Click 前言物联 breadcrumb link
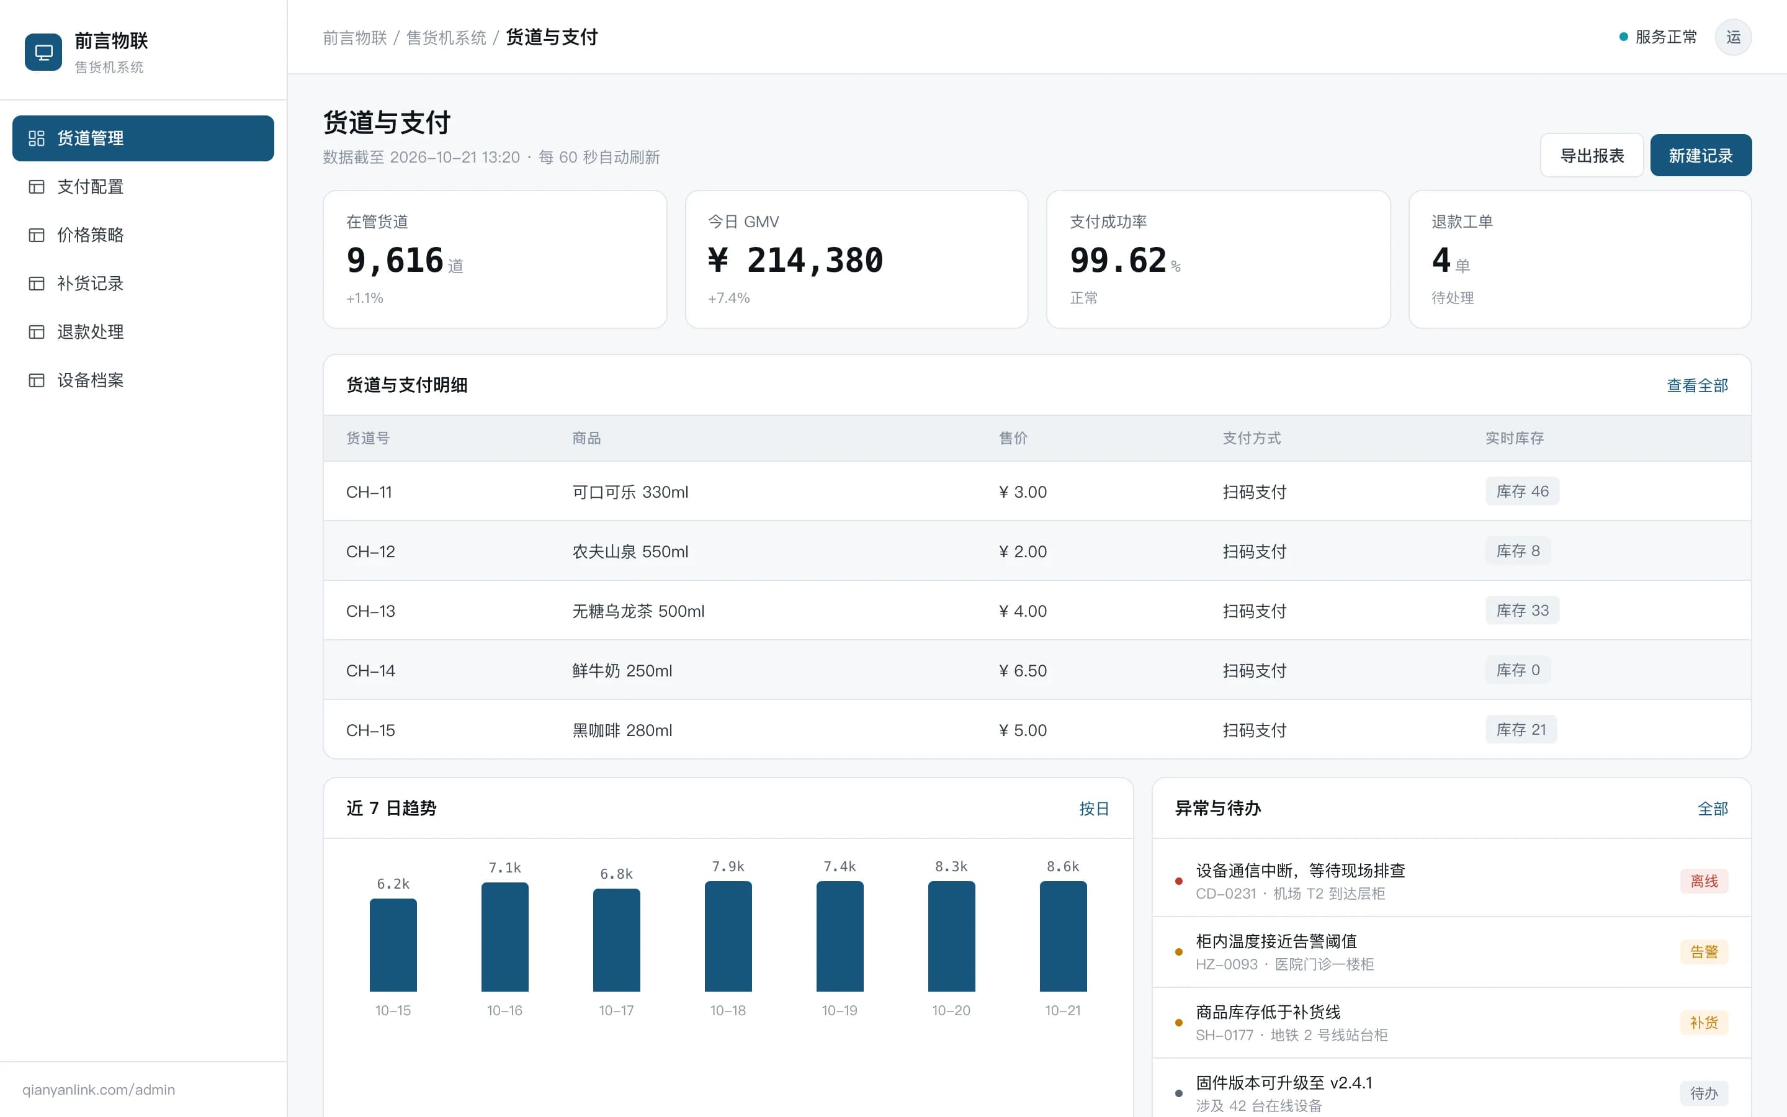1787x1117 pixels. click(x=354, y=38)
